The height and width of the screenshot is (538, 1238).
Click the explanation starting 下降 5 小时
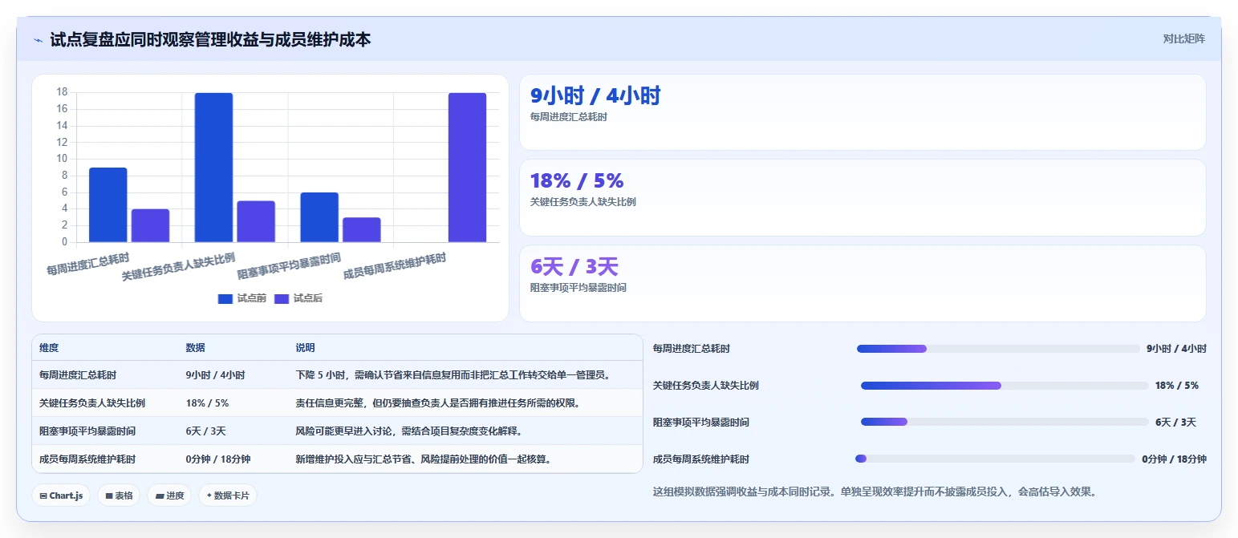(453, 374)
